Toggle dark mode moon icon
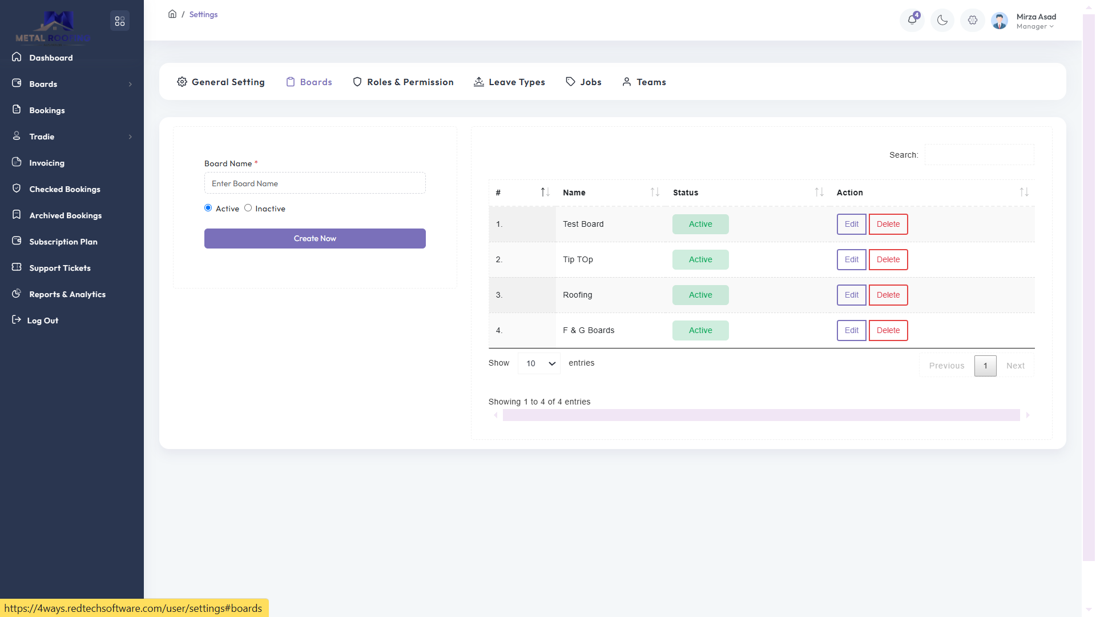The image size is (1096, 617). (942, 20)
